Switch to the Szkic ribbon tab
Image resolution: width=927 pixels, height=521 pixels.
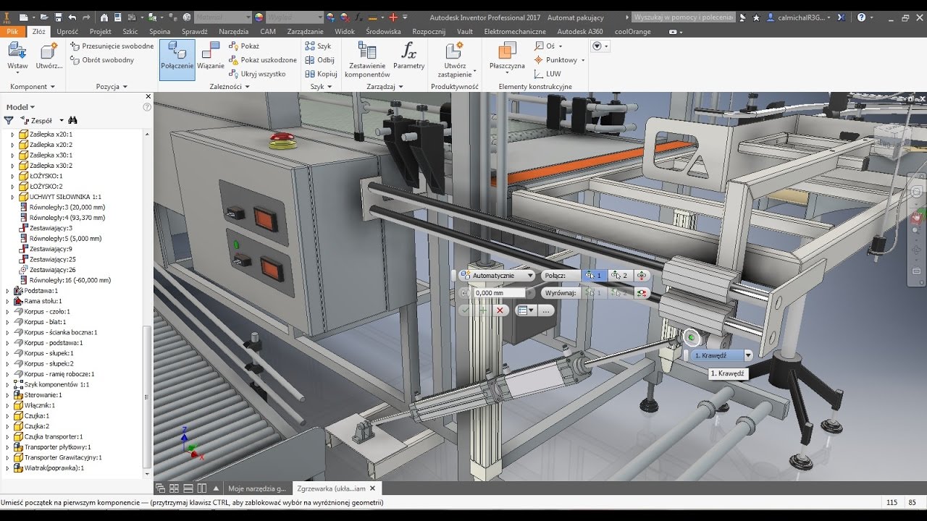130,31
